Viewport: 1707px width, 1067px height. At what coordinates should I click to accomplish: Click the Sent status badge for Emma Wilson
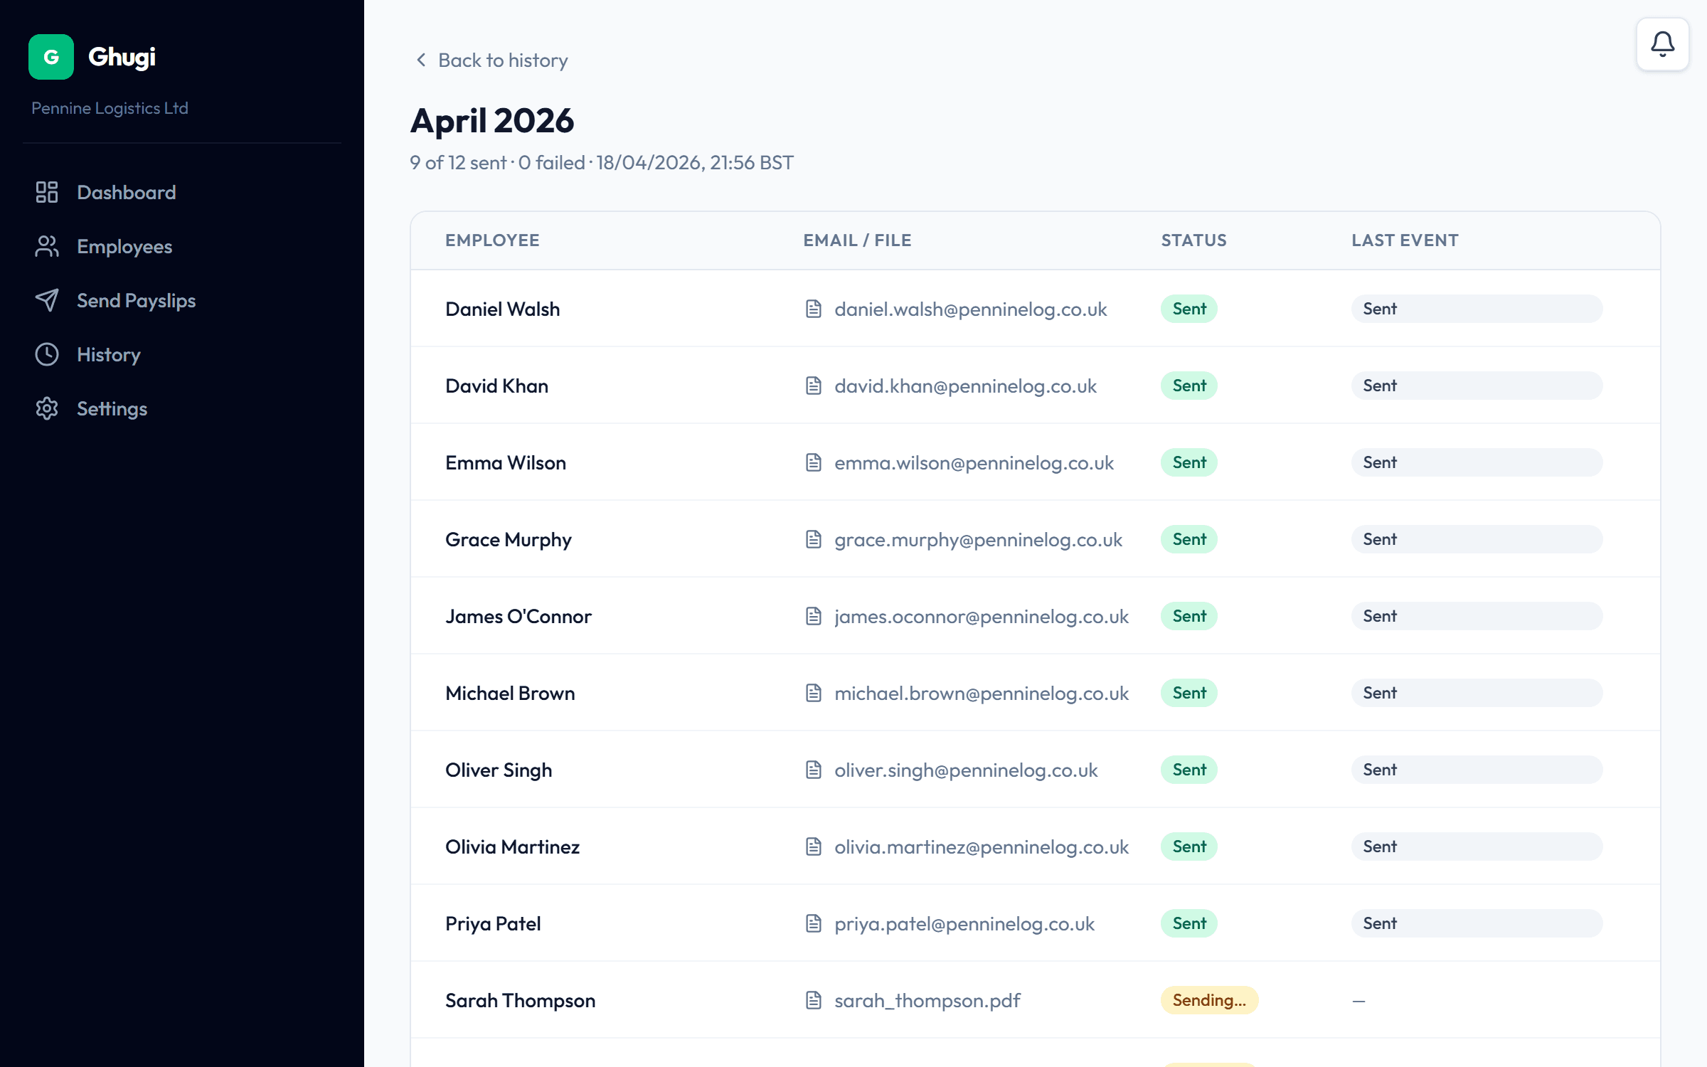click(1188, 462)
